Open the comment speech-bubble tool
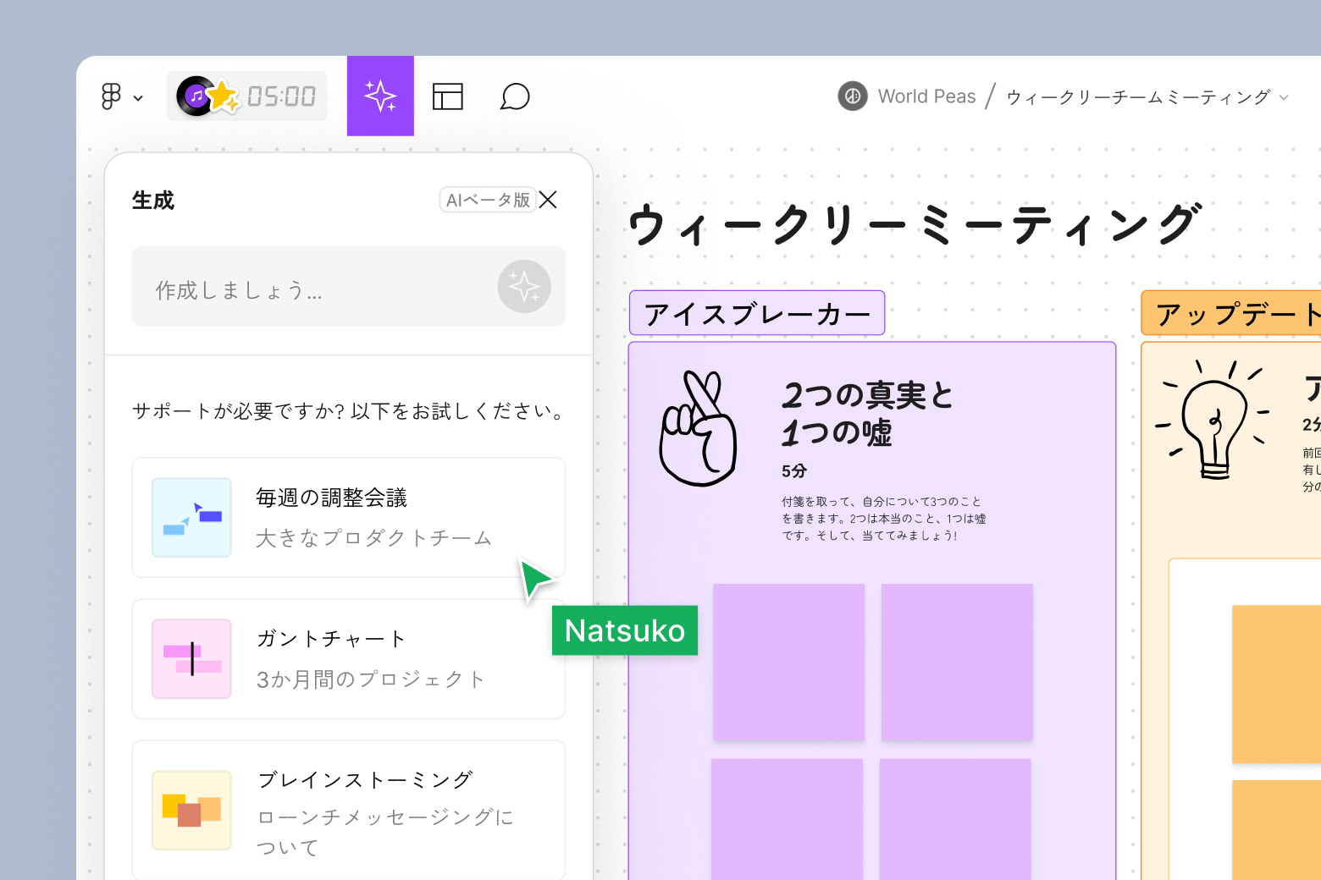This screenshot has width=1321, height=880. (514, 96)
